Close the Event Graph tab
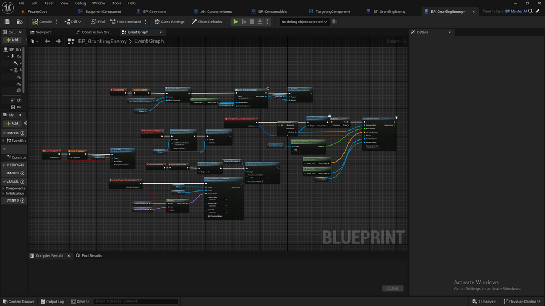The height and width of the screenshot is (306, 545). coord(160,32)
